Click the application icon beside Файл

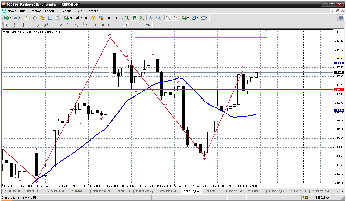pos(4,11)
